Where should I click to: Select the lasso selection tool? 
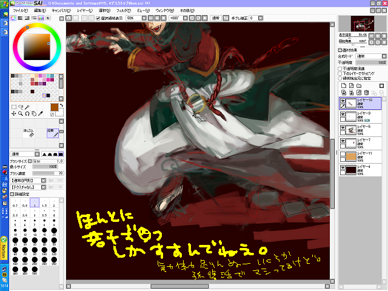pos(21,107)
